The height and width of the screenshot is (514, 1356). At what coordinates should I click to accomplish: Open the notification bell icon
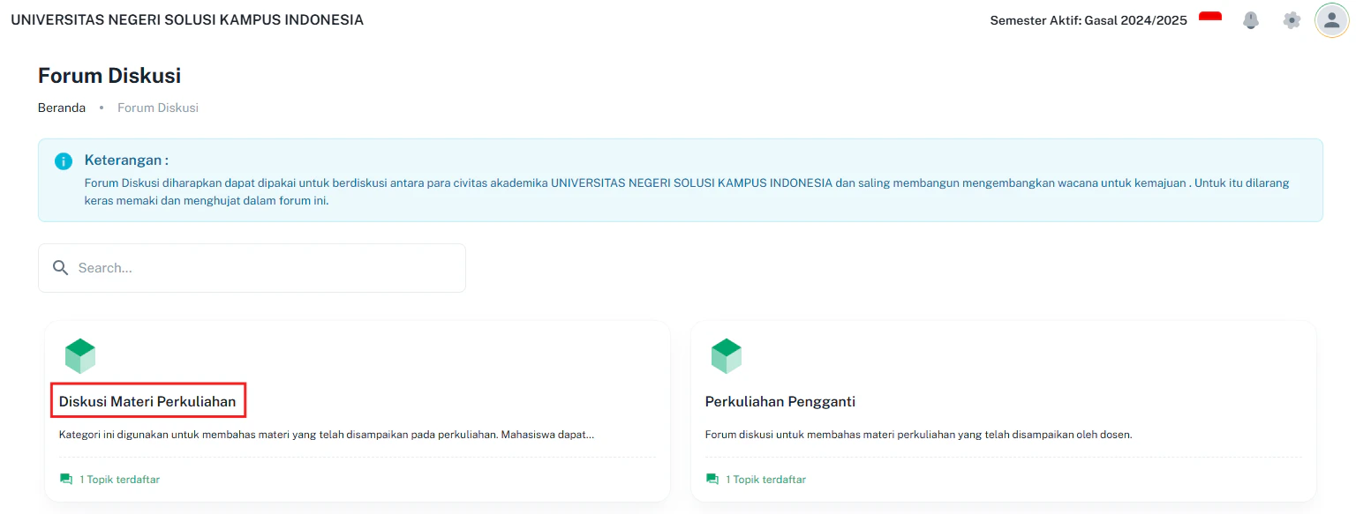pos(1251,19)
